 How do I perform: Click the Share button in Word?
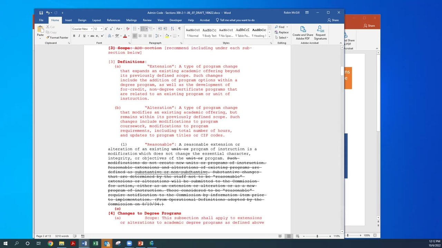333,20
